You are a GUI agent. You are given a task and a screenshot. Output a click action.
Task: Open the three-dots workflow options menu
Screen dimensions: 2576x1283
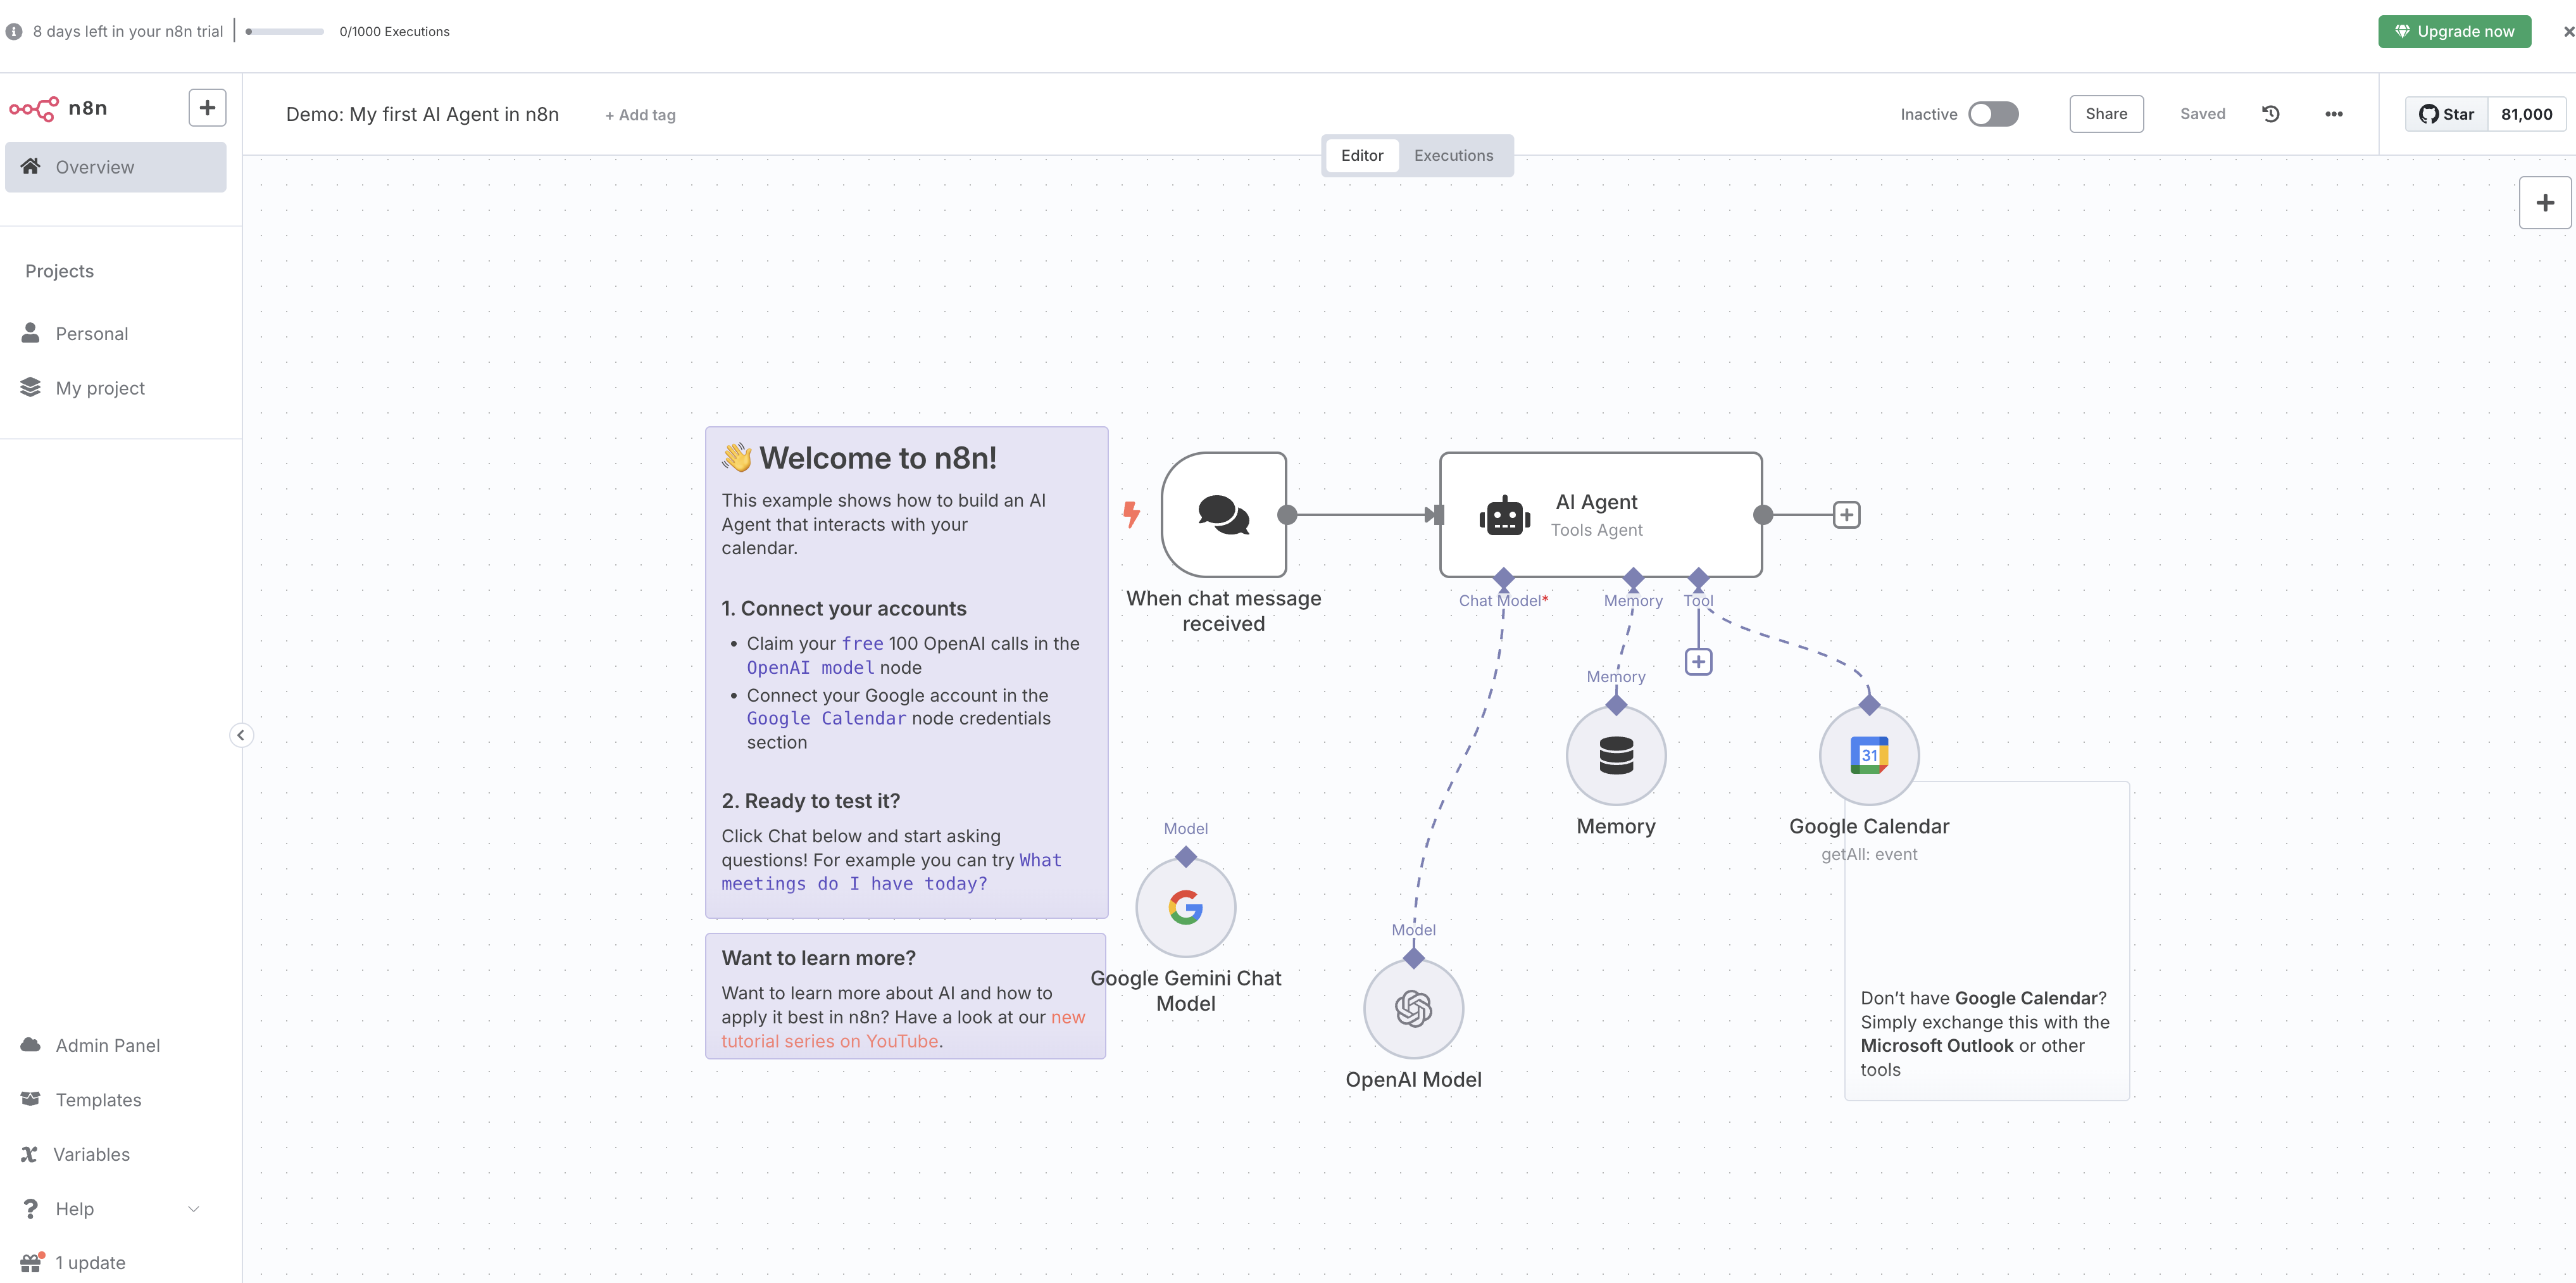pos(2333,114)
